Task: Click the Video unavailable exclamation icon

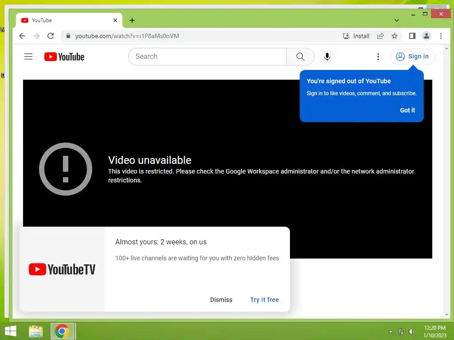Action: (66, 169)
